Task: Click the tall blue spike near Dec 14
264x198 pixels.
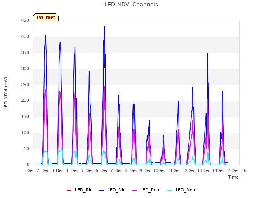Action: tap(207, 54)
